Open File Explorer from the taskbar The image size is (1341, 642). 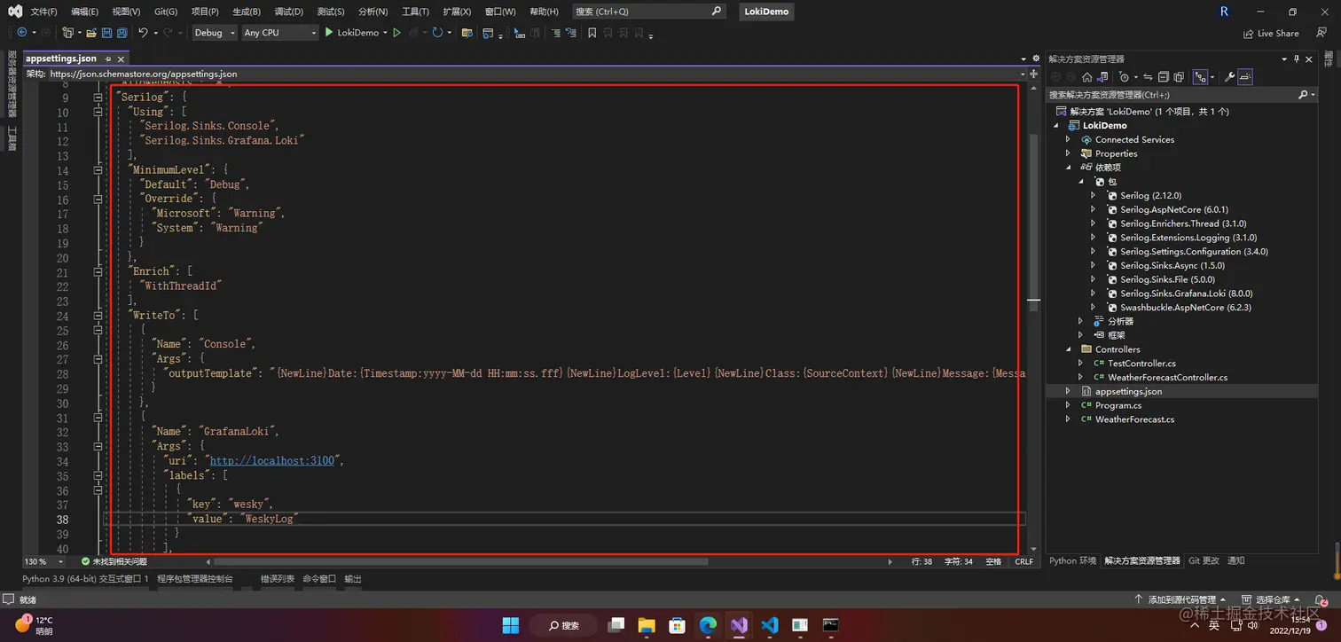coord(646,625)
